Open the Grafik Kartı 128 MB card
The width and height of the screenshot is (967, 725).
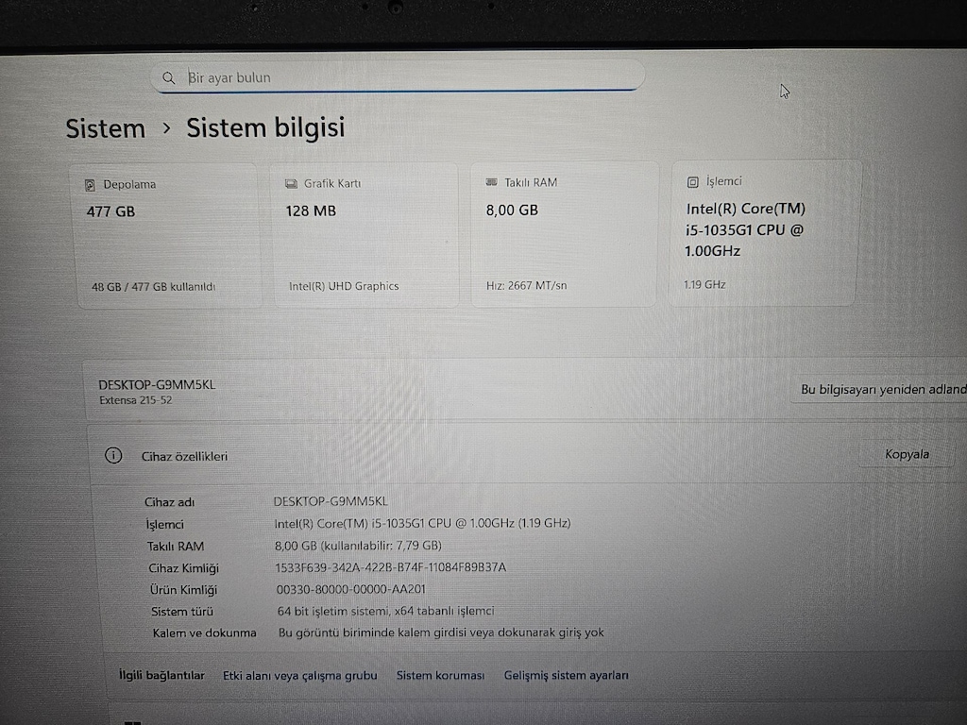(365, 235)
